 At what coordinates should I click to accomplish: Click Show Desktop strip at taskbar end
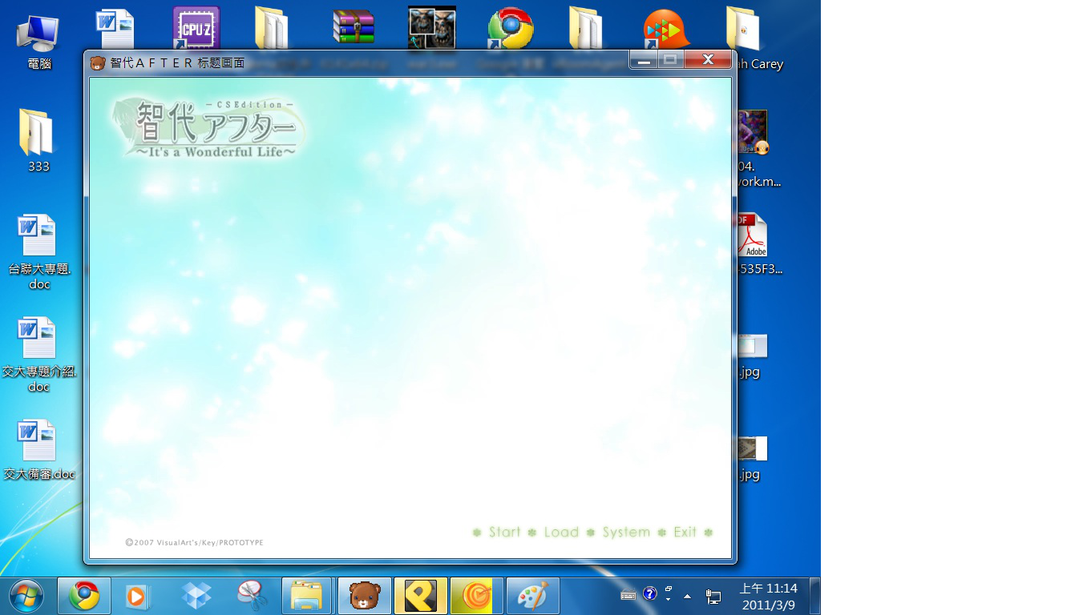click(x=814, y=596)
